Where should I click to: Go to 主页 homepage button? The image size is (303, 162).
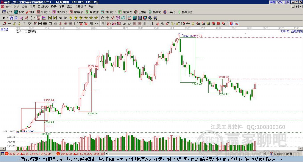[x=287, y=2]
